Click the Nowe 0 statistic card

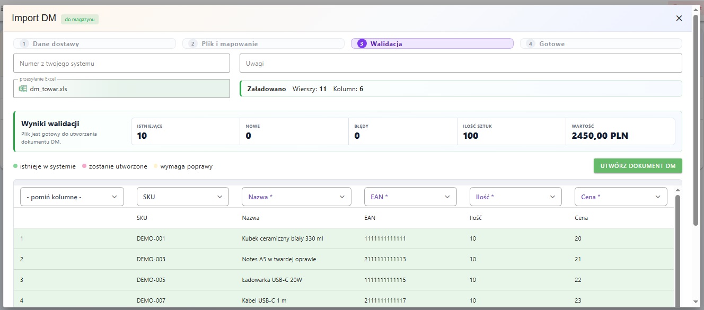click(294, 131)
